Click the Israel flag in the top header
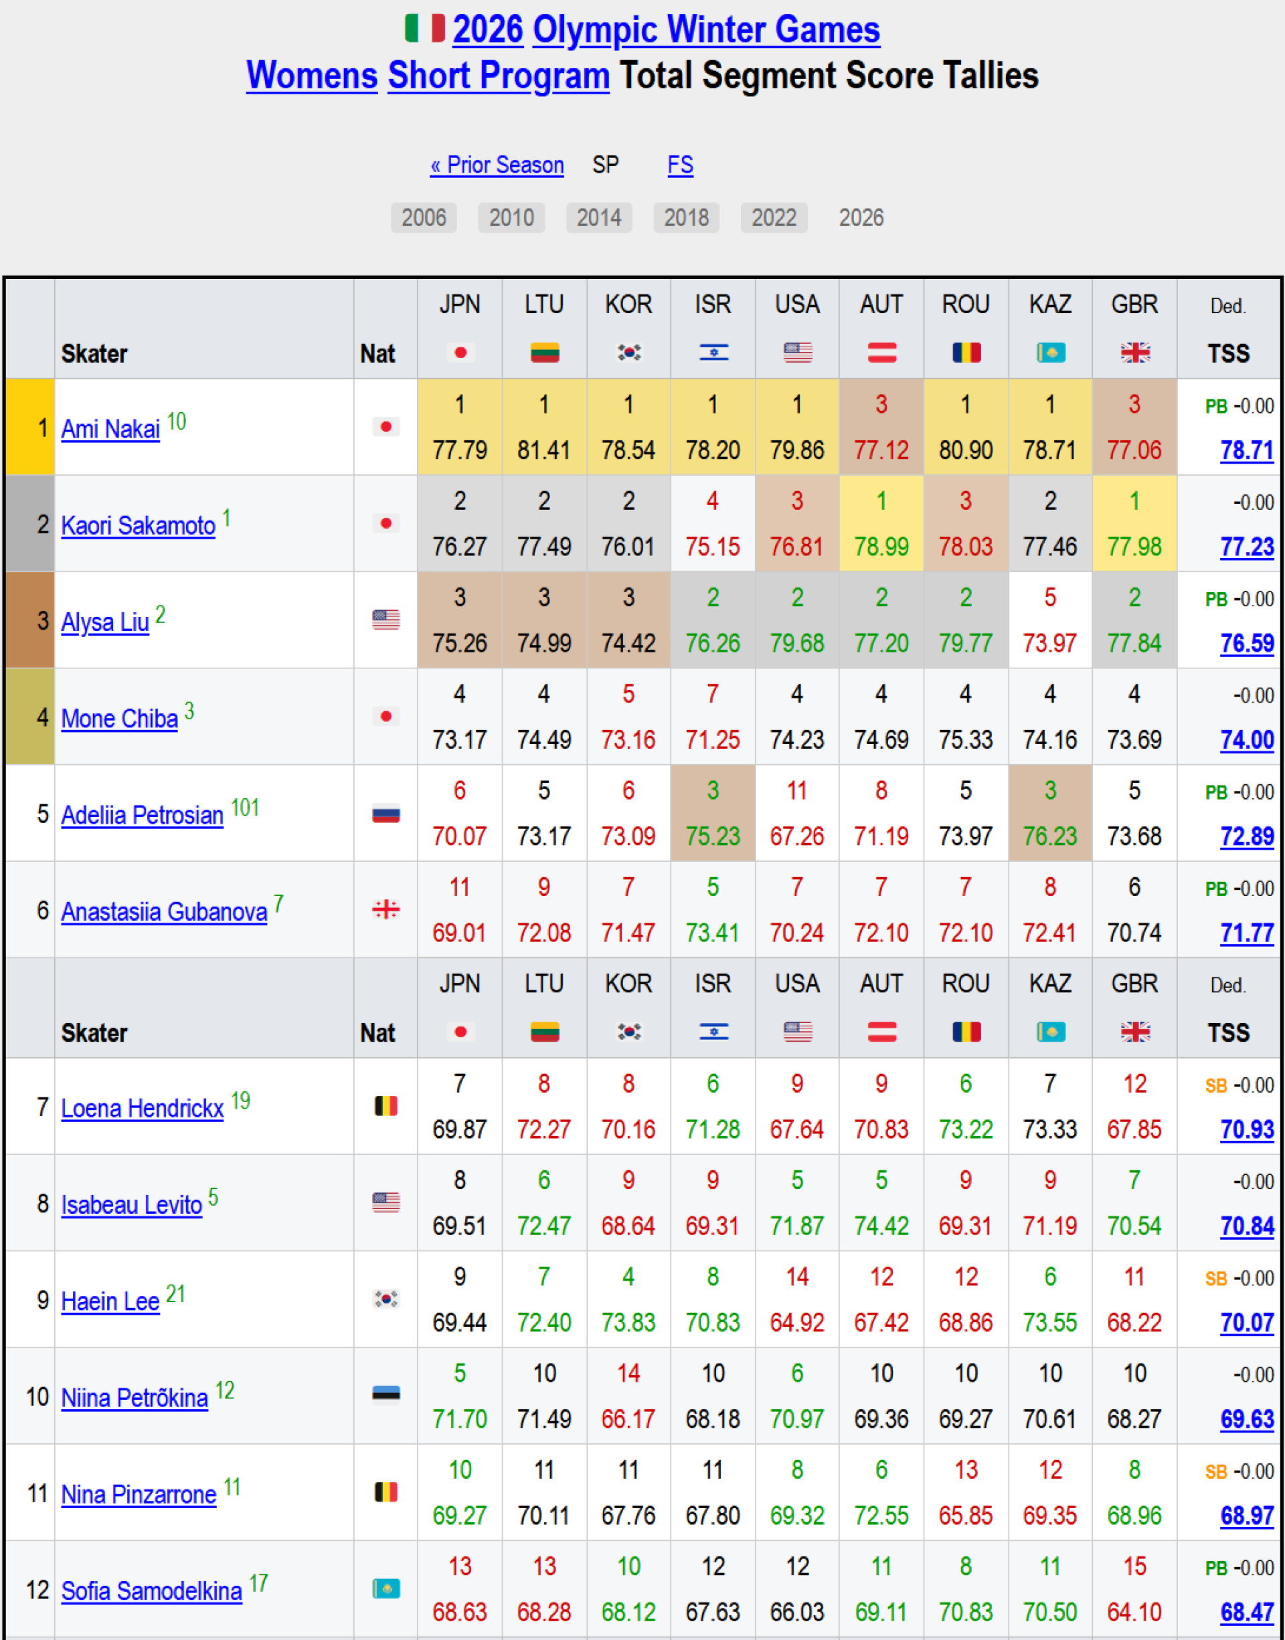The image size is (1285, 1640). [x=713, y=353]
